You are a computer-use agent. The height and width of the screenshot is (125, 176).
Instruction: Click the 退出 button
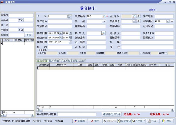point(166,121)
